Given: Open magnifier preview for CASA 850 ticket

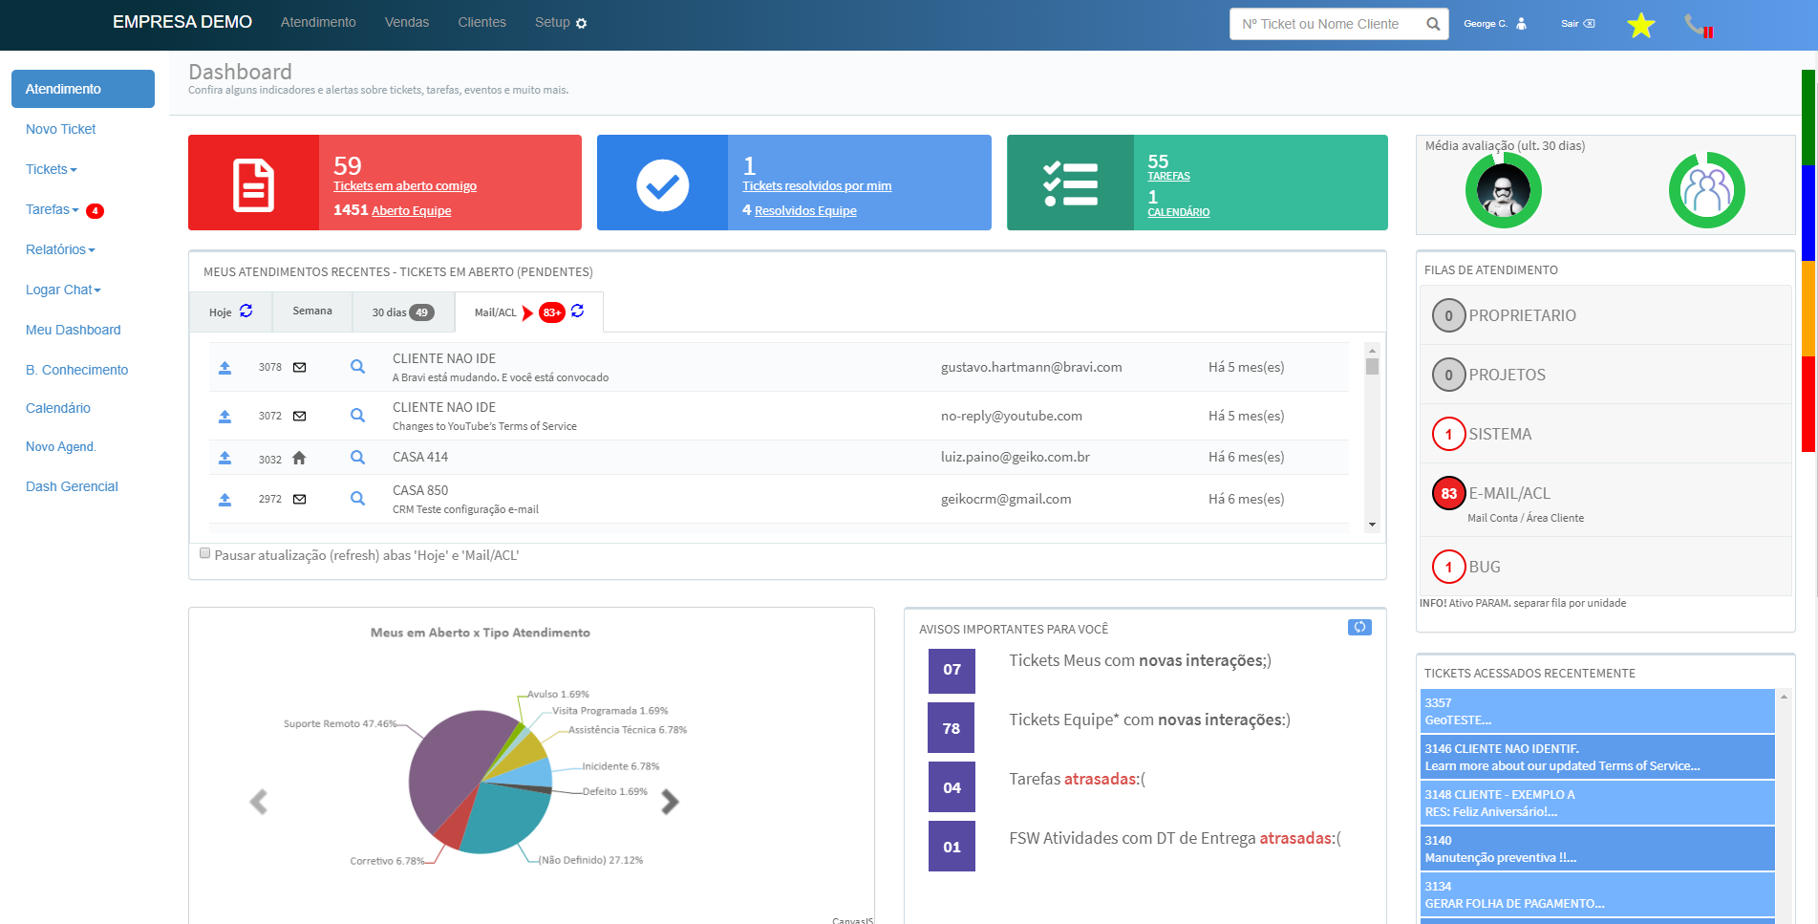Looking at the screenshot, I should click(x=357, y=499).
